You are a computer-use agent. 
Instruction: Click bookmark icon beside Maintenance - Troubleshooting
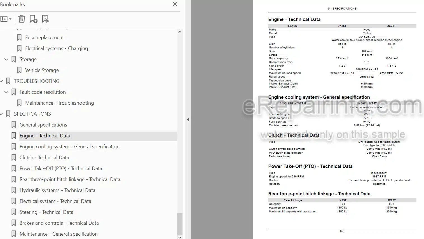(x=19, y=103)
